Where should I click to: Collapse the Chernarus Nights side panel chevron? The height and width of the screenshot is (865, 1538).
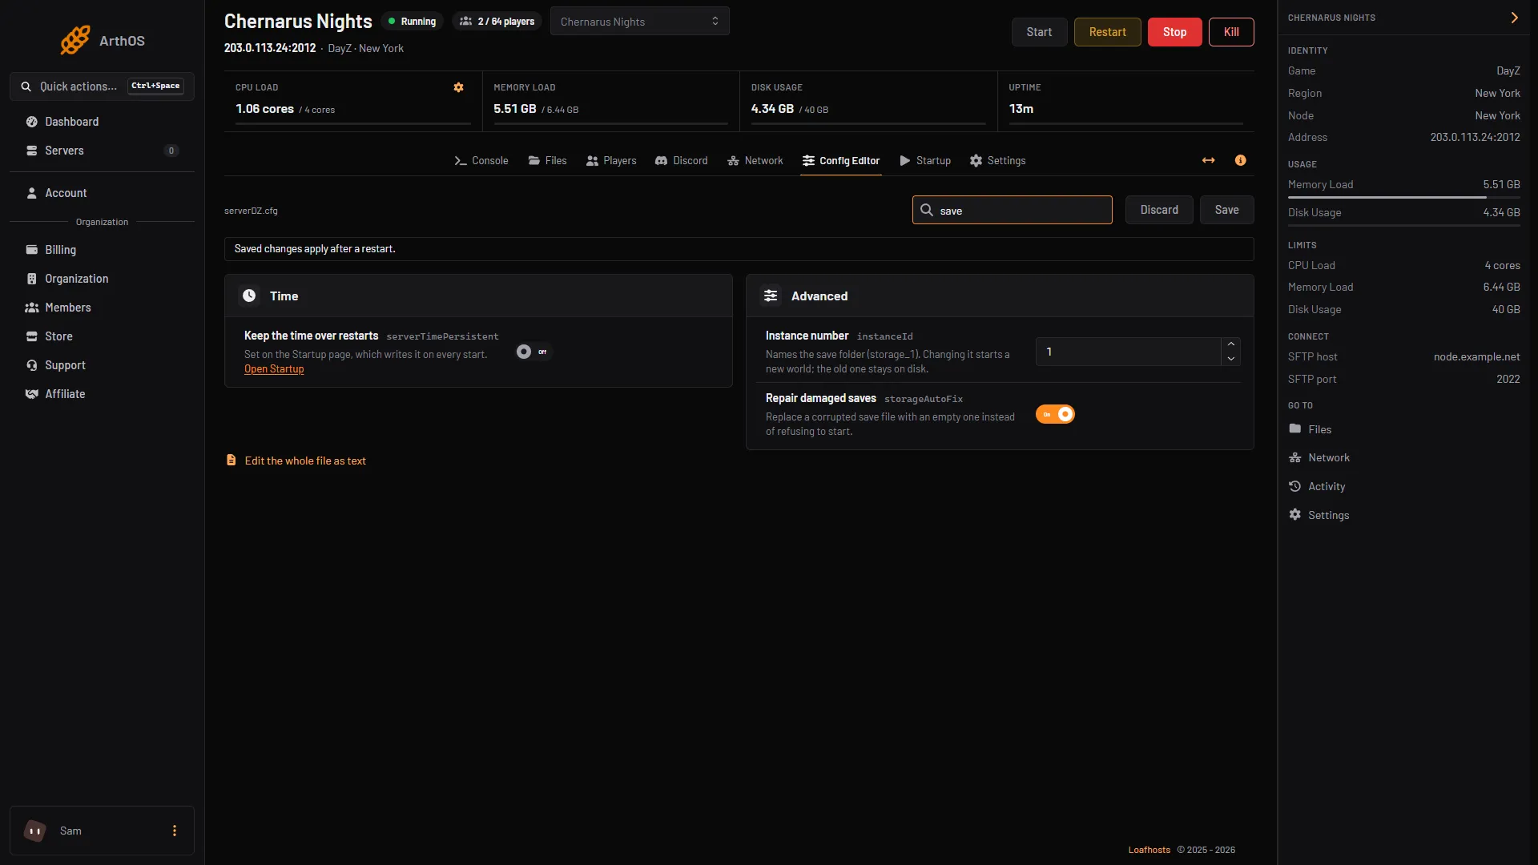1514,18
